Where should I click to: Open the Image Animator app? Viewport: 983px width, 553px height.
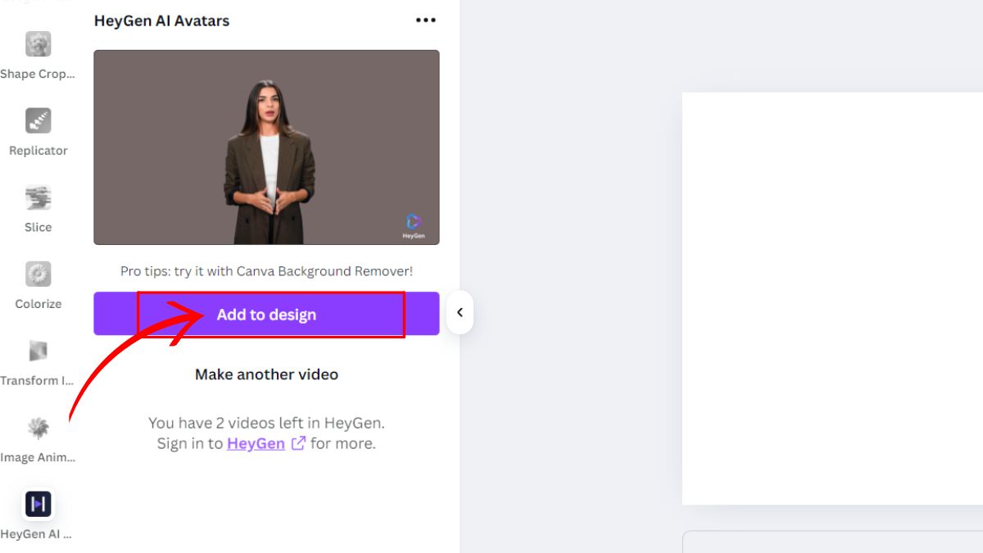point(38,428)
